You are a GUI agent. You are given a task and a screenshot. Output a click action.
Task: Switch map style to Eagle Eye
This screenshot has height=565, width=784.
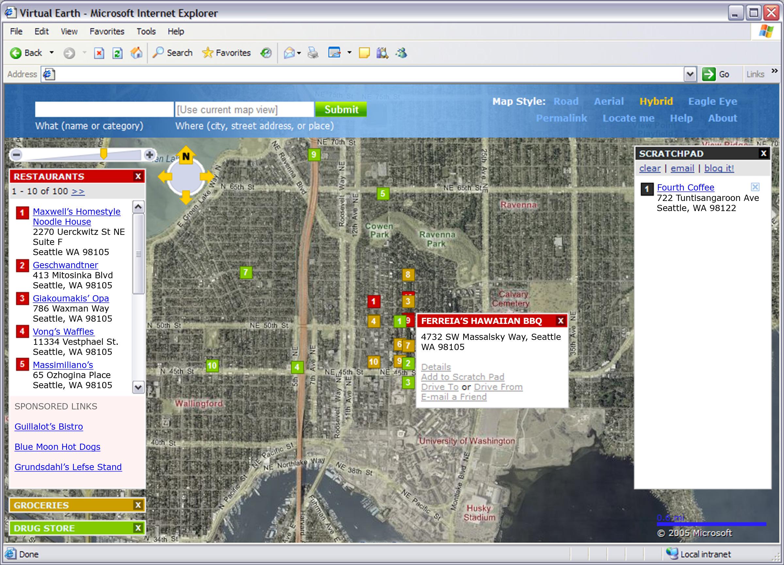coord(712,101)
